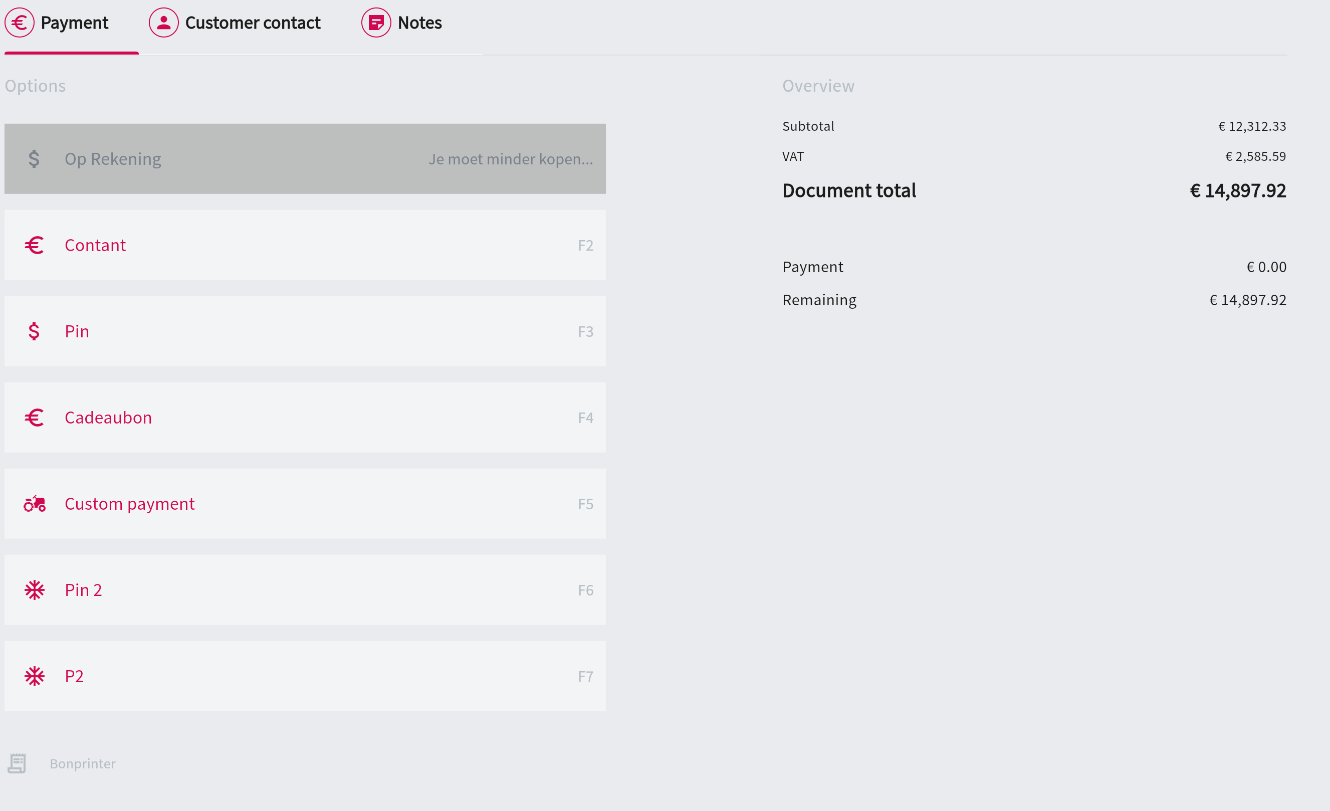The image size is (1330, 811).
Task: Click the euro icon on Payment tab
Action: coord(20,23)
